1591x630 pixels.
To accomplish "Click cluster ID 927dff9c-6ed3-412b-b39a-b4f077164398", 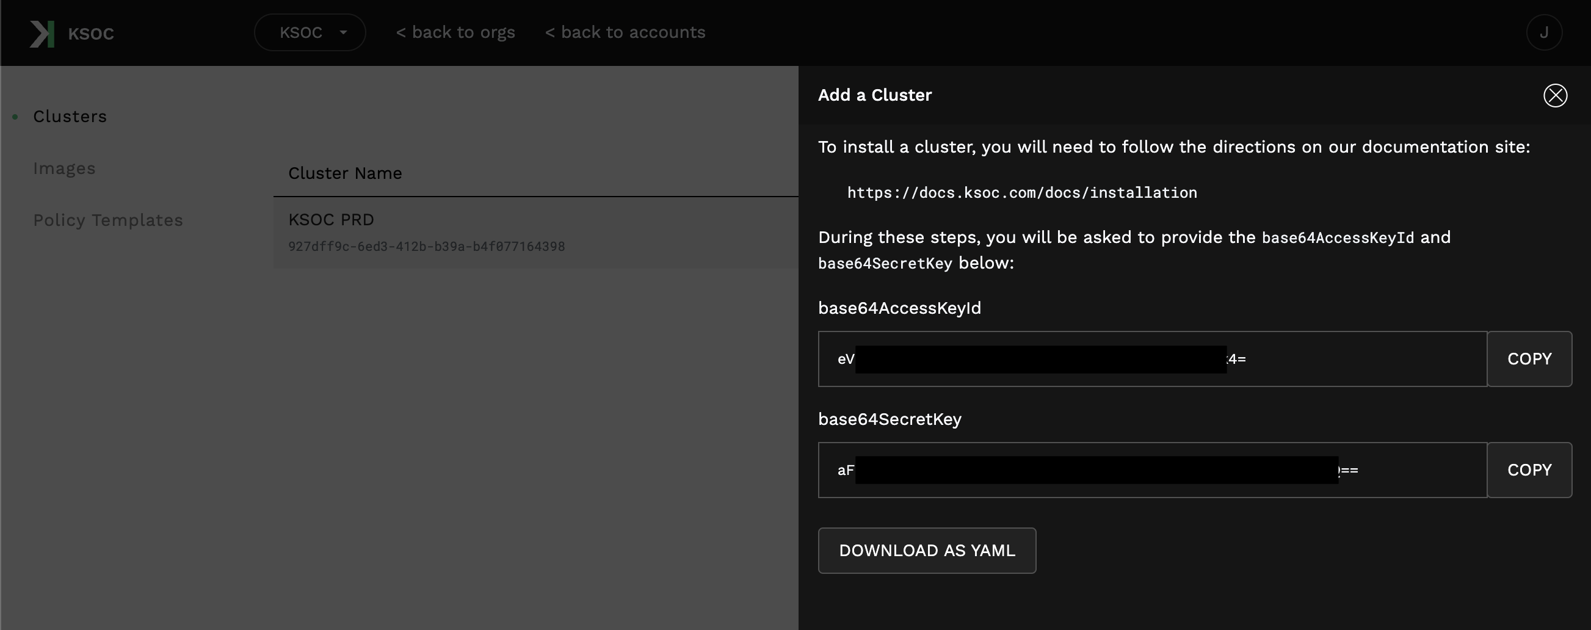I will [427, 247].
